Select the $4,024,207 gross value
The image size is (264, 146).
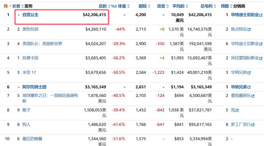point(96,44)
